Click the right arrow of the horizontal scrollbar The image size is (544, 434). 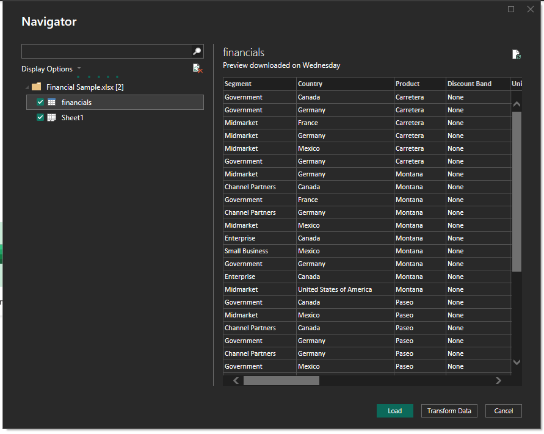(499, 380)
